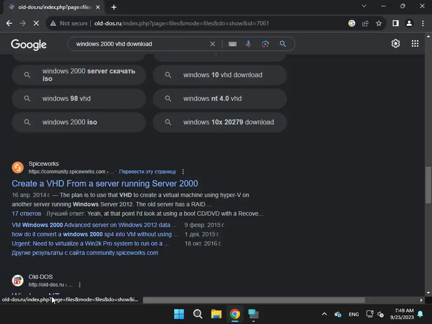Select the old-dos.ru browser tab

click(x=54, y=7)
